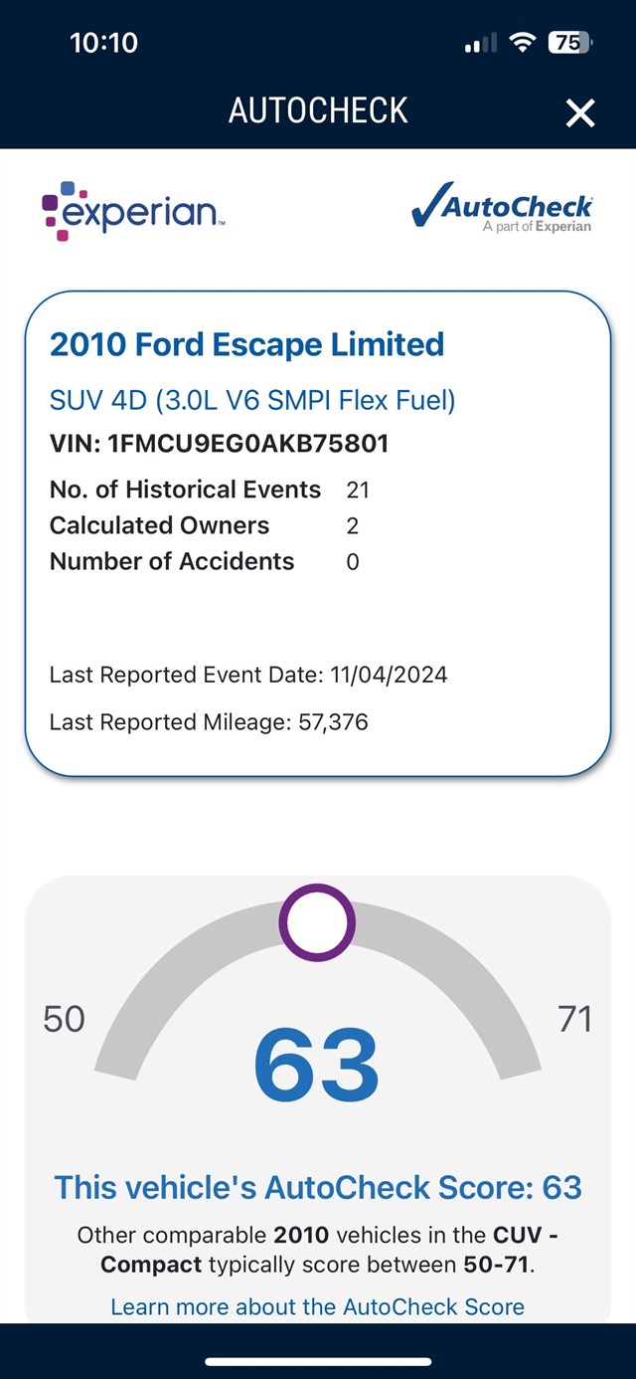Tap the Last Reported Event Date line
Image resolution: width=636 pixels, height=1379 pixels.
248,676
